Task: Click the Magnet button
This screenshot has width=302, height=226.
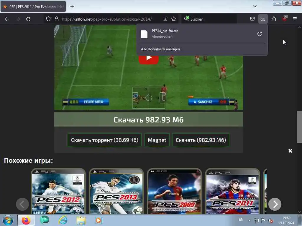Action: [x=157, y=140]
